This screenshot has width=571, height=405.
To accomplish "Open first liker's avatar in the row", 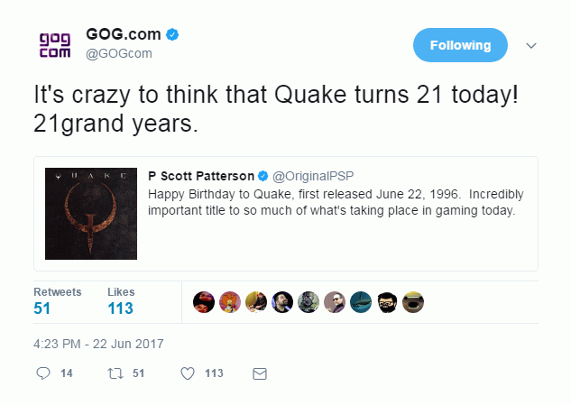I will tap(204, 302).
